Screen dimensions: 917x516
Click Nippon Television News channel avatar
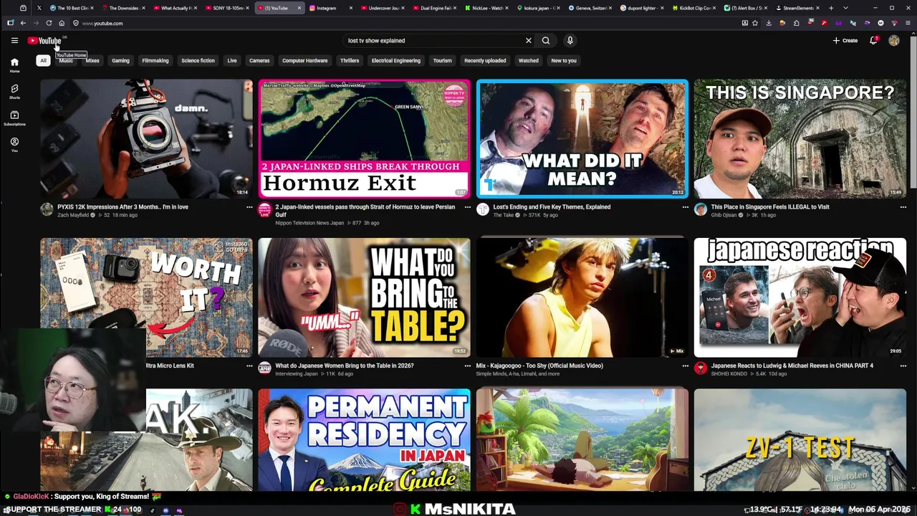[264, 209]
